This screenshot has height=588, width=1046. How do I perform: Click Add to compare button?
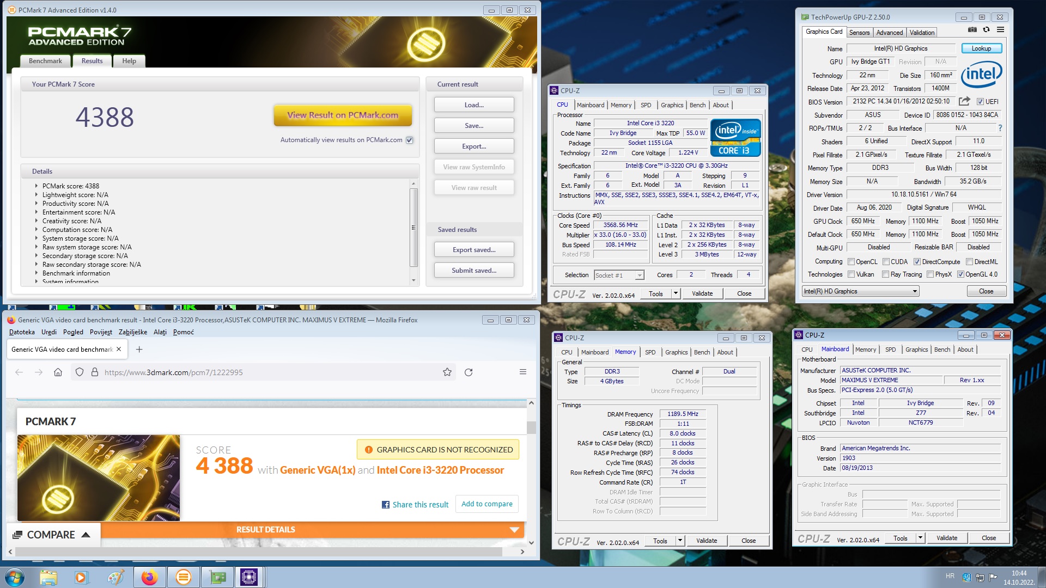coord(487,504)
